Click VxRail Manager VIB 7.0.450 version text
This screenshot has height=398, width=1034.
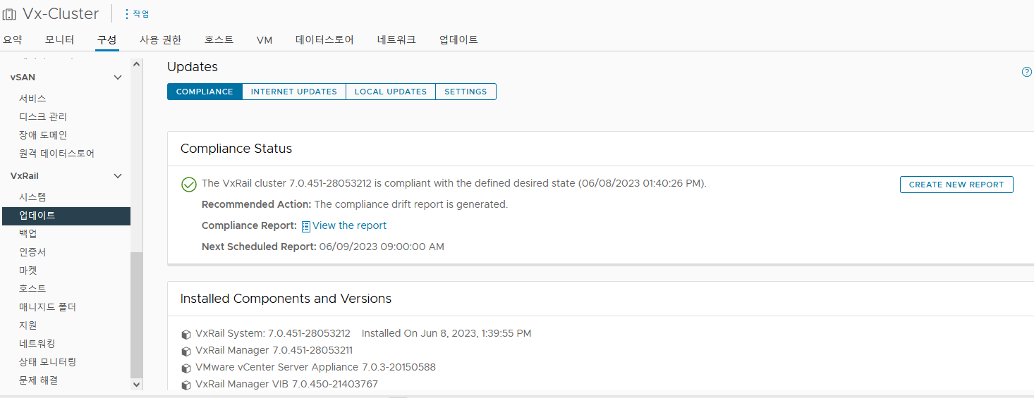(286, 384)
